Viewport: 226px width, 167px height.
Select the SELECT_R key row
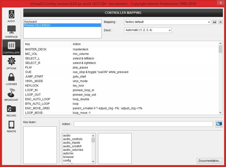[121, 63]
